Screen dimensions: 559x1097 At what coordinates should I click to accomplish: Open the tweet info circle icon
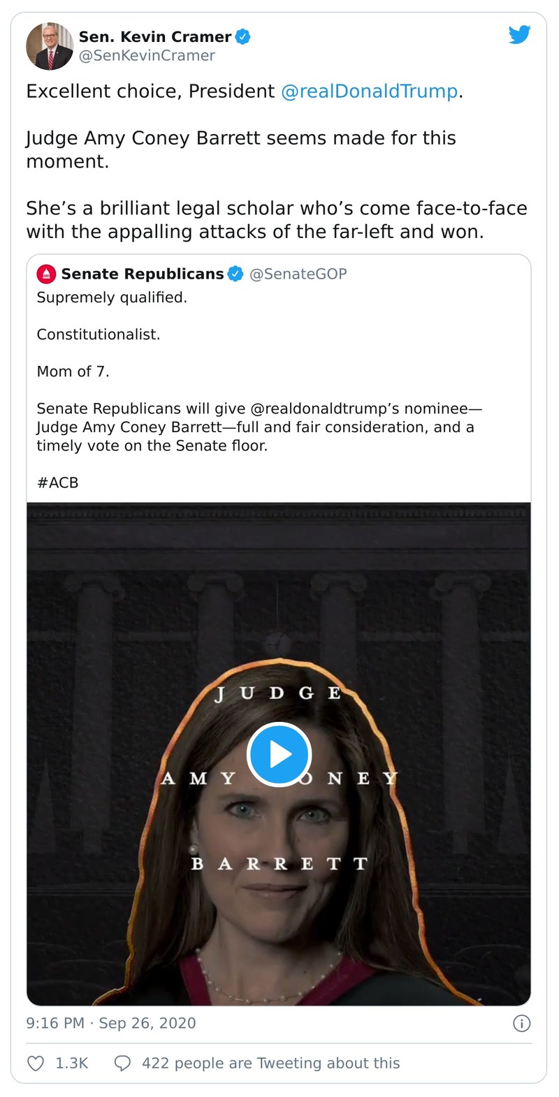click(x=521, y=1024)
